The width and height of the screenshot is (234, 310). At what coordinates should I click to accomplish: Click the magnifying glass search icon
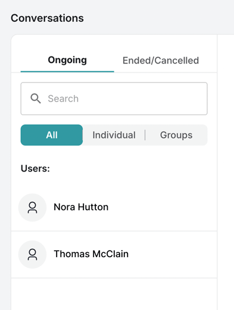[x=36, y=99]
